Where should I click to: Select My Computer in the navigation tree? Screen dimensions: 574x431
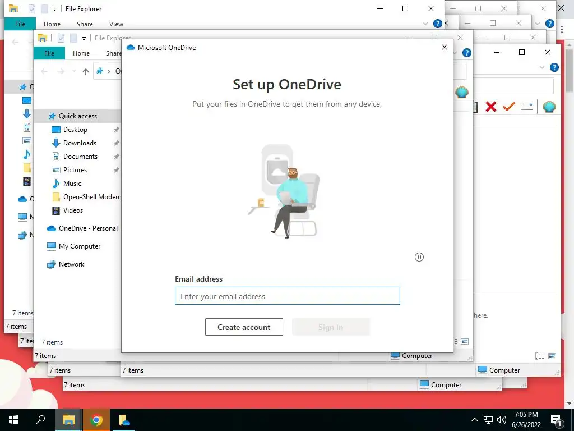(x=80, y=246)
